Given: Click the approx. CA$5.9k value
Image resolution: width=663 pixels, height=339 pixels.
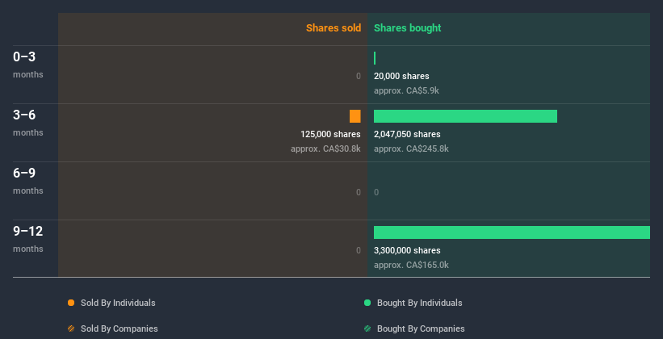Looking at the screenshot, I should pos(406,90).
